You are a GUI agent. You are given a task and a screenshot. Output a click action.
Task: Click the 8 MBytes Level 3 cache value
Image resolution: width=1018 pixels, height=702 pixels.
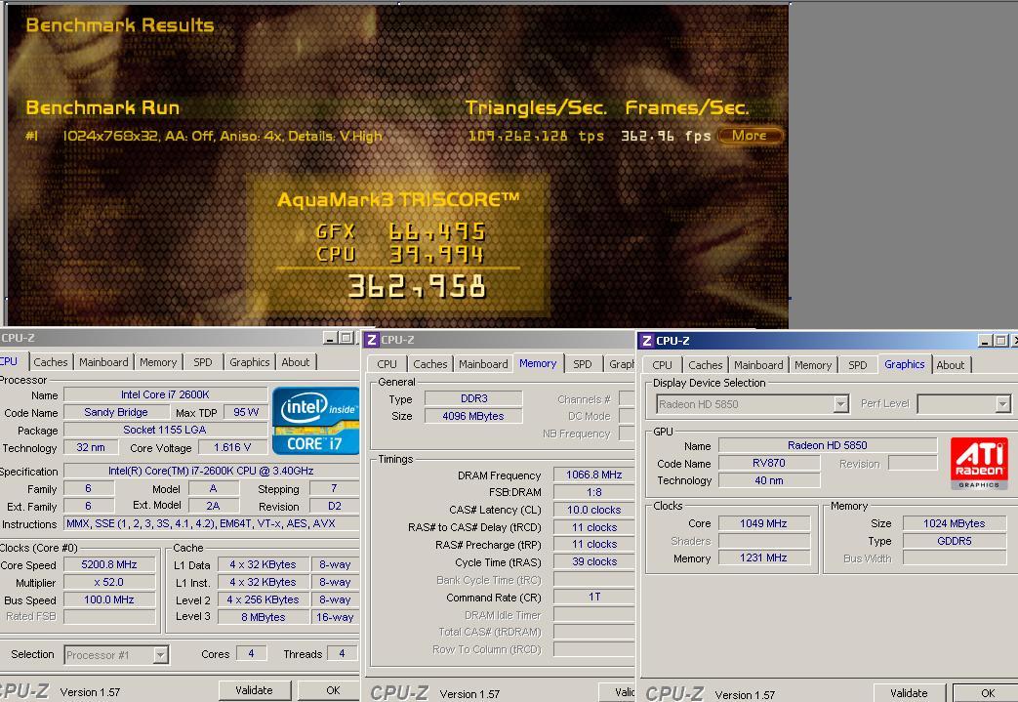point(263,617)
